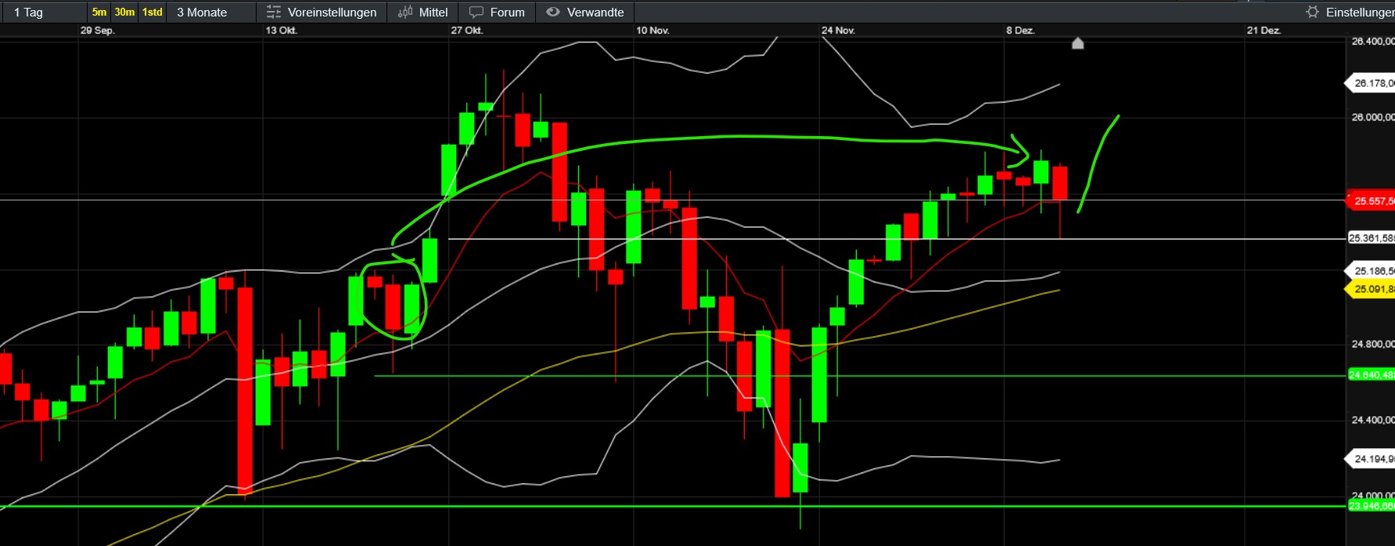Image resolution: width=1395 pixels, height=546 pixels.
Task: Click the Mittel candlestick chart icon
Action: pyautogui.click(x=404, y=13)
